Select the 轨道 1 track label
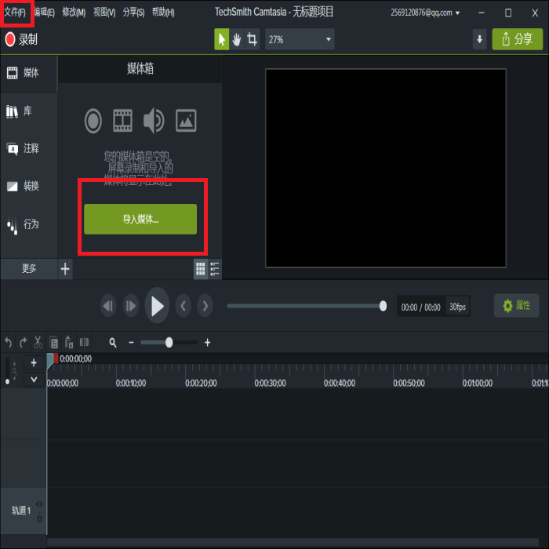549x549 pixels. pos(21,511)
